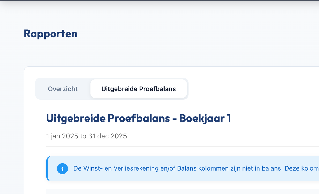Click the Rapporten page heading
The height and width of the screenshot is (194, 319).
[51, 33]
